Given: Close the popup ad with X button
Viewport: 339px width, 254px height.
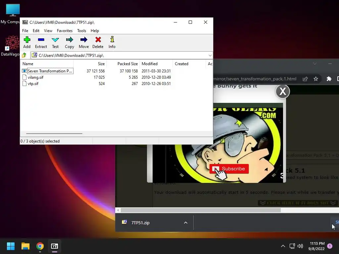Looking at the screenshot, I should [283, 91].
